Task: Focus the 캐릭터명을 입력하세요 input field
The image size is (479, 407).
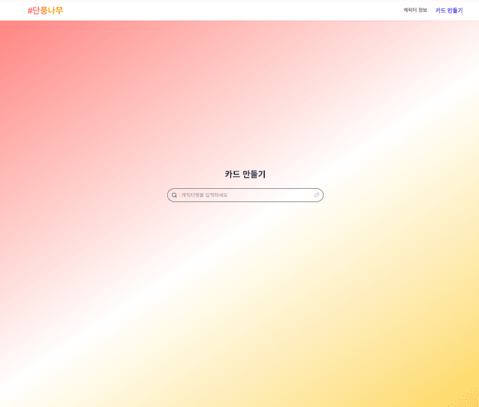Action: click(x=245, y=195)
